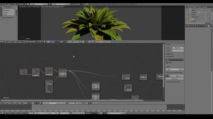Click the Scale button in the tool shelf
Image resolution: width=213 pixels, height=119 pixels.
(x=9, y=15)
